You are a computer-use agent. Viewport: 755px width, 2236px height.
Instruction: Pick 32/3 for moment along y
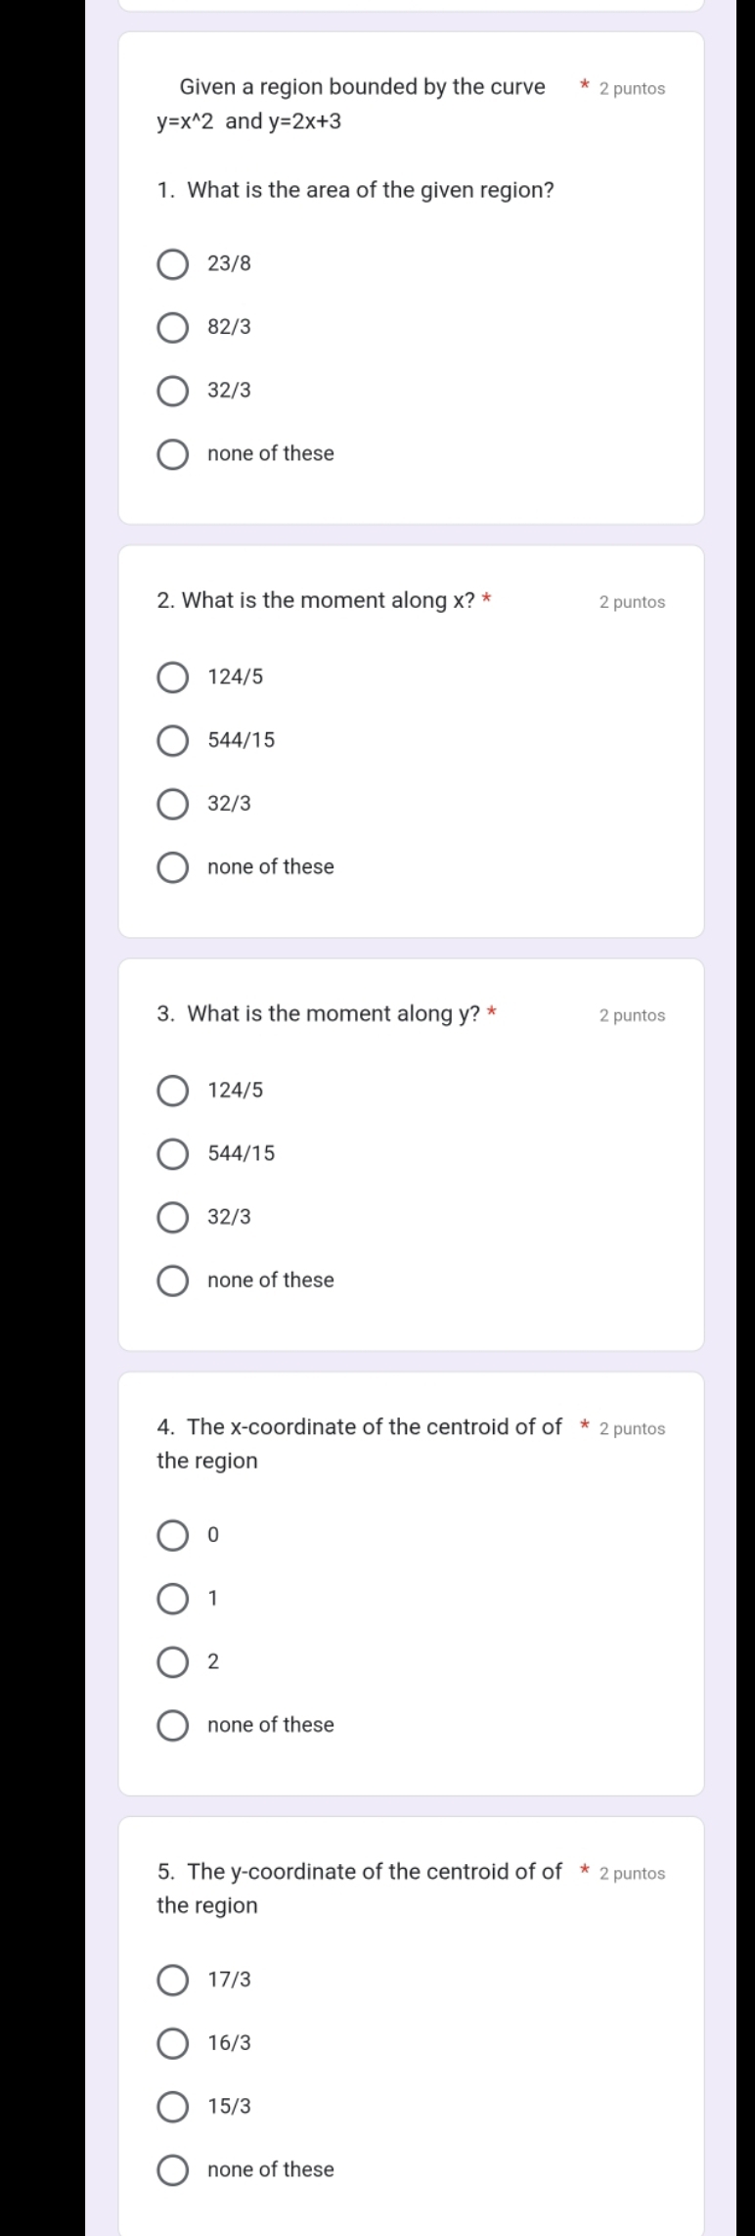click(173, 1218)
